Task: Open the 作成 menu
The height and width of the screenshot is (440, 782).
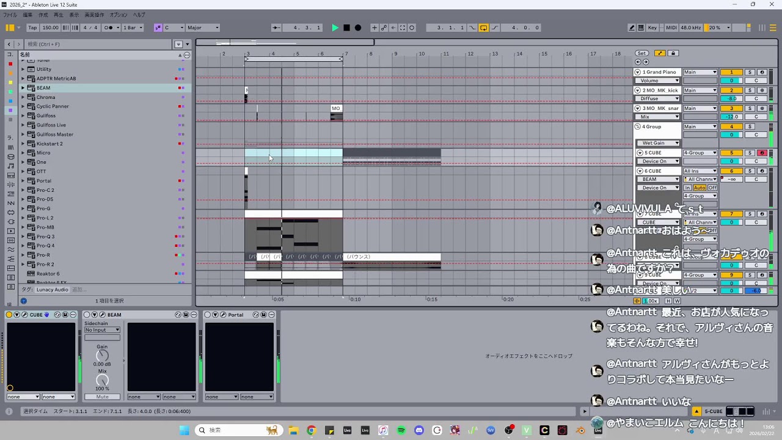Action: coord(43,15)
